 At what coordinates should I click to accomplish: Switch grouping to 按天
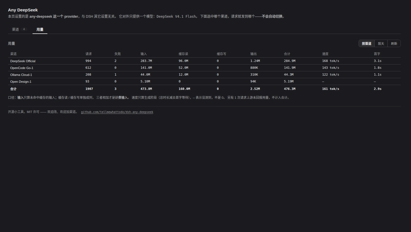(x=381, y=44)
